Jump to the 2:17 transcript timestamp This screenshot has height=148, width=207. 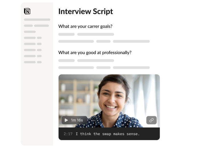pos(68,134)
